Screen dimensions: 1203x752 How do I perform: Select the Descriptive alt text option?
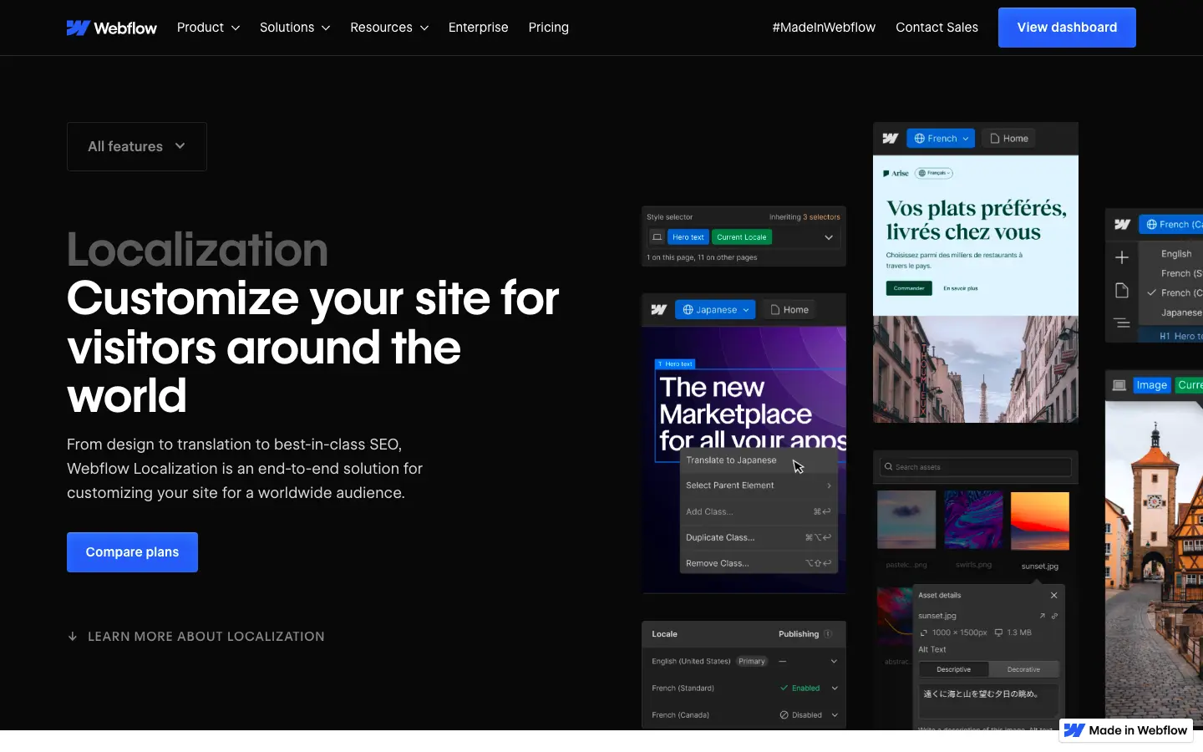(x=954, y=669)
